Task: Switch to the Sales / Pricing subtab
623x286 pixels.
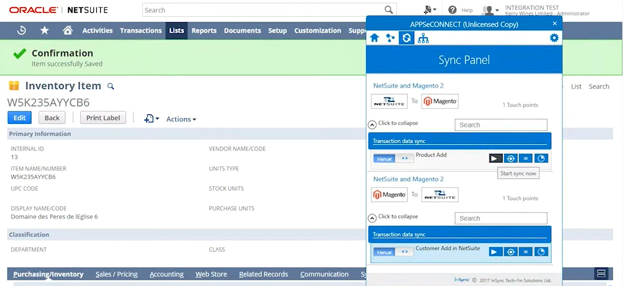Action: [x=117, y=274]
